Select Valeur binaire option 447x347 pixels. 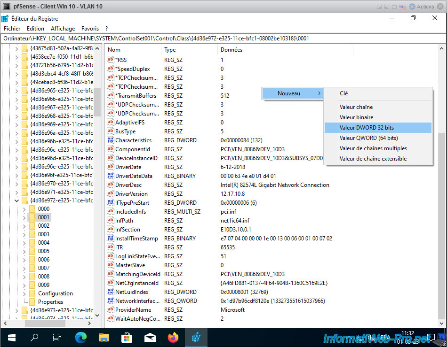coord(378,117)
